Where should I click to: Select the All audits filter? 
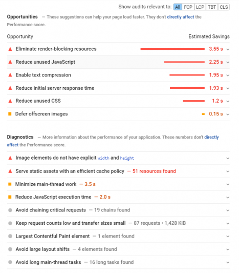coord(178,7)
